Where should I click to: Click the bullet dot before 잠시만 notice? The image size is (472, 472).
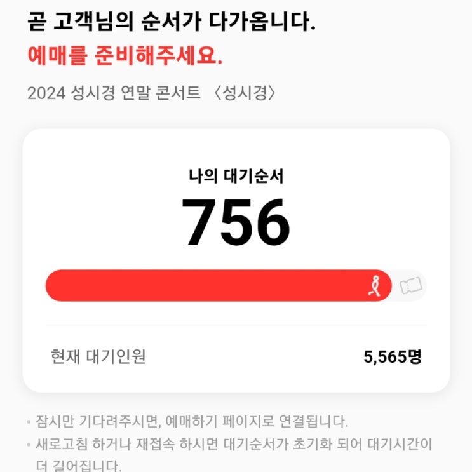click(29, 422)
